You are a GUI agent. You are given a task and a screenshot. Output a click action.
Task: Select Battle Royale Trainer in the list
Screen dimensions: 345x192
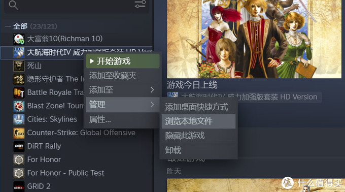pos(55,92)
